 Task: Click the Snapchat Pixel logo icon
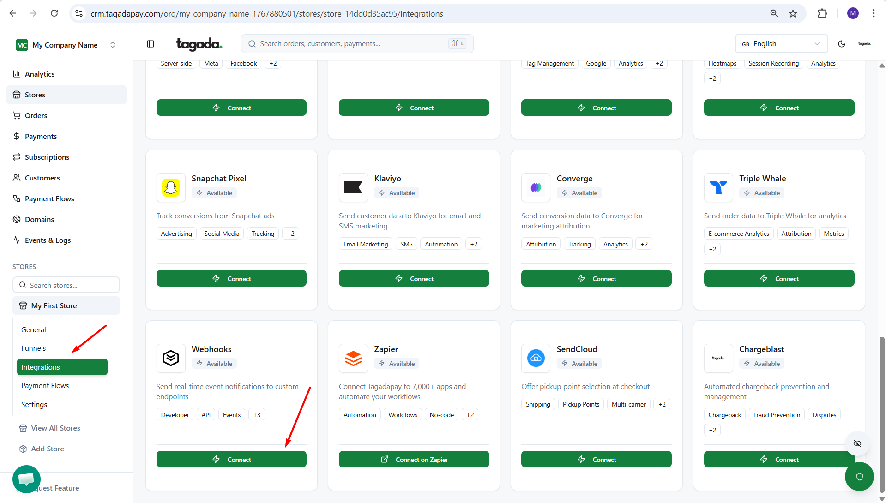point(171,188)
